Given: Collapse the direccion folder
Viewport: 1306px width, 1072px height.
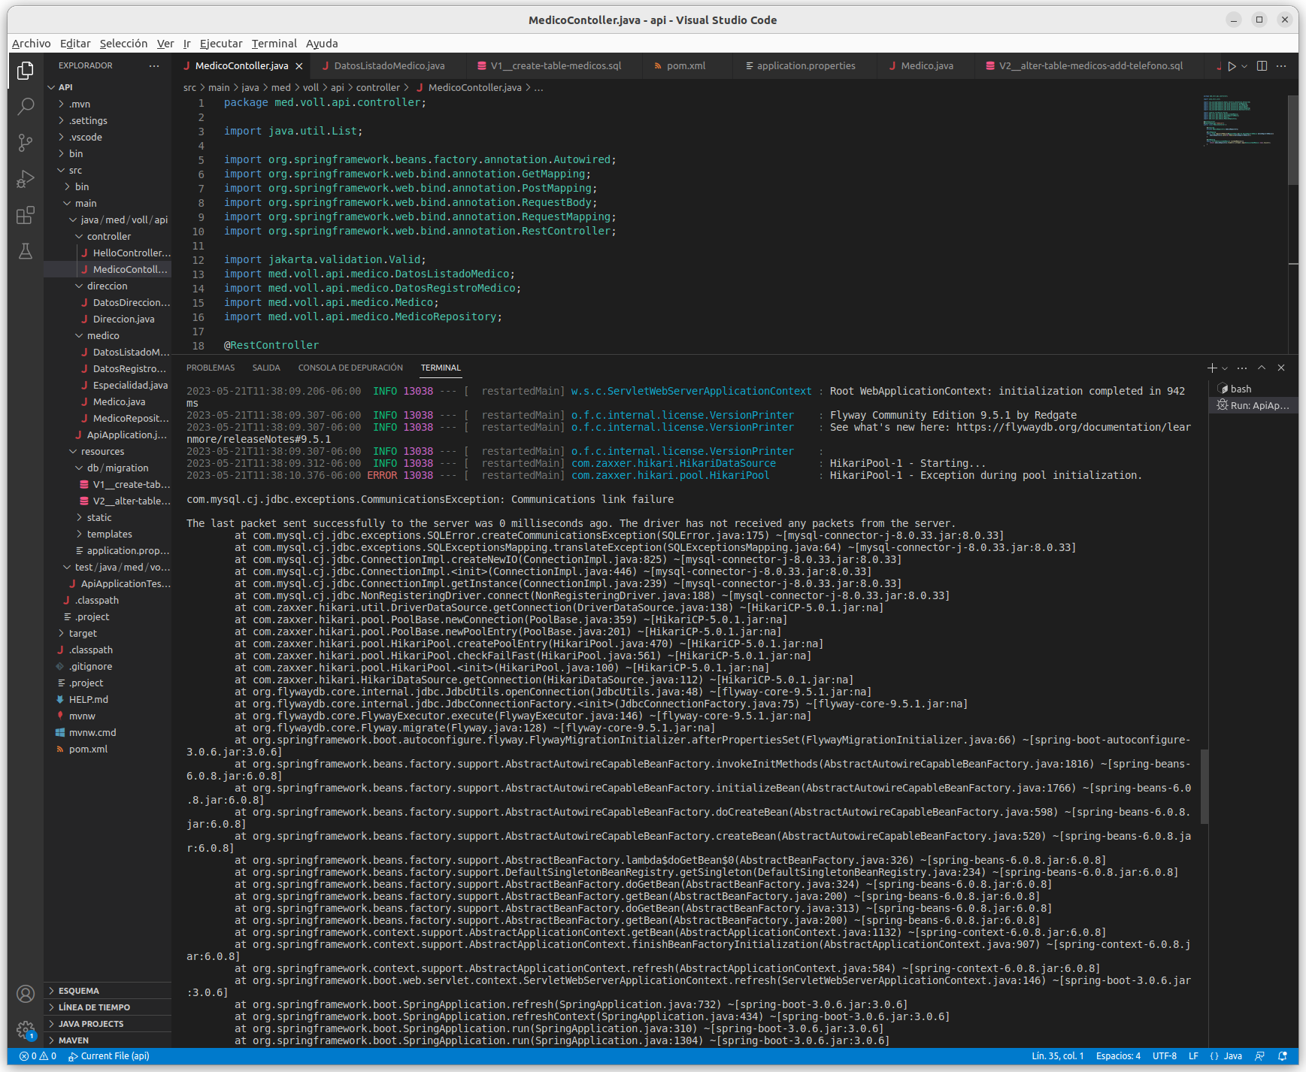Looking at the screenshot, I should [x=108, y=286].
